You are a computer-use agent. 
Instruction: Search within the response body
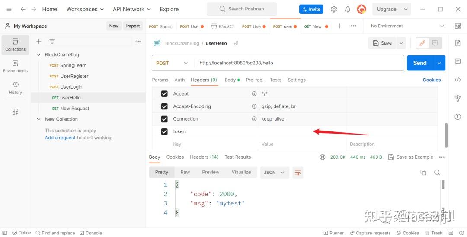(437, 173)
